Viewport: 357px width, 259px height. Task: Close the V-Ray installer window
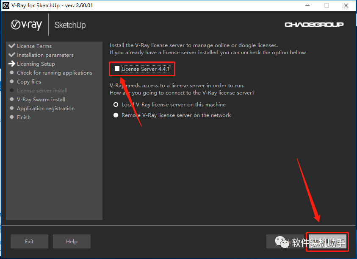coord(346,6)
